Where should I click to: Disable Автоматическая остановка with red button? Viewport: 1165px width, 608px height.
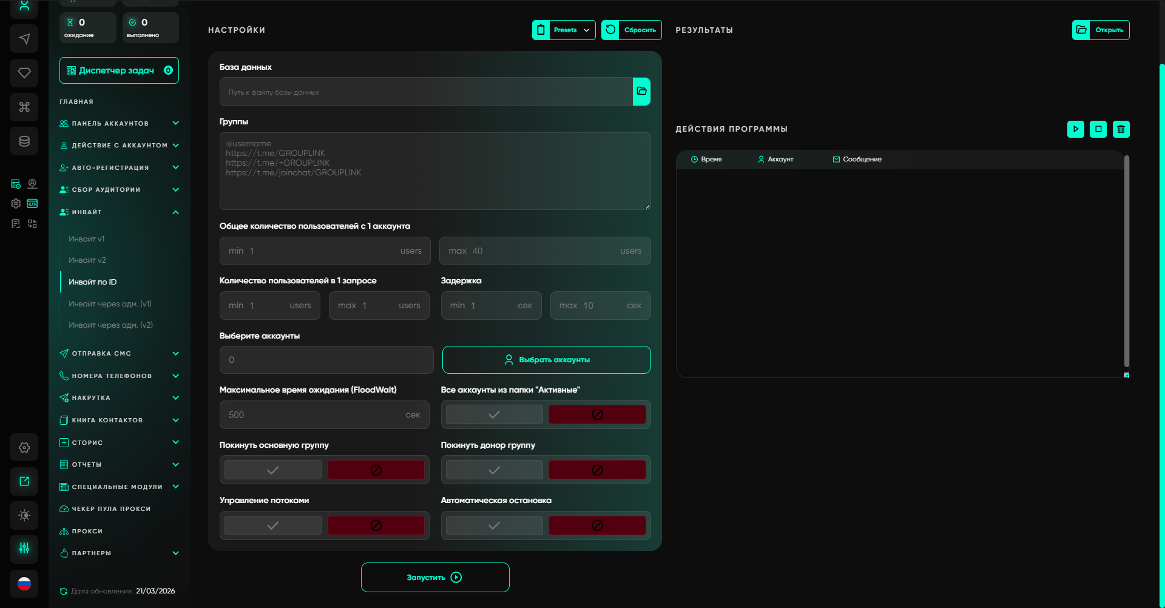point(597,525)
